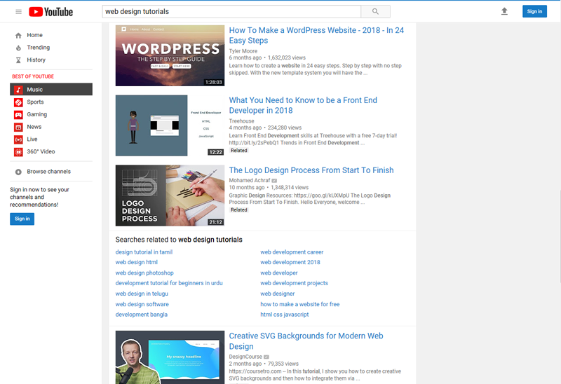Open The Logo Design Process video title
Viewport: 561px width, 384px height.
pyautogui.click(x=311, y=170)
